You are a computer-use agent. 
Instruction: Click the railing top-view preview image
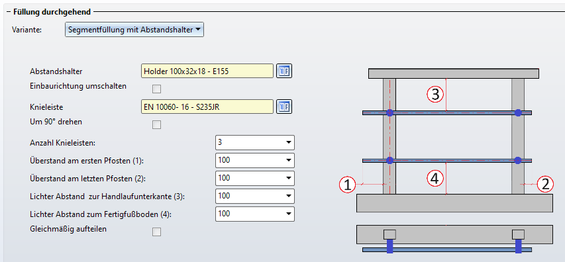[454, 239]
